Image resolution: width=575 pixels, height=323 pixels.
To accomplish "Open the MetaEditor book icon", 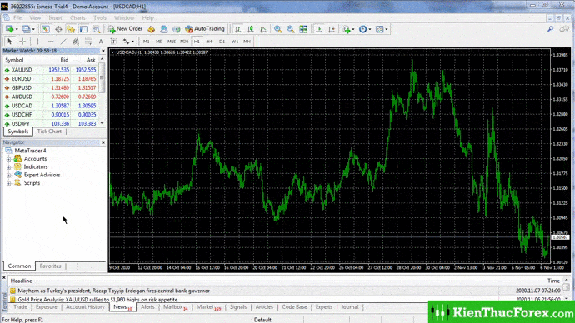I will pyautogui.click(x=151, y=29).
